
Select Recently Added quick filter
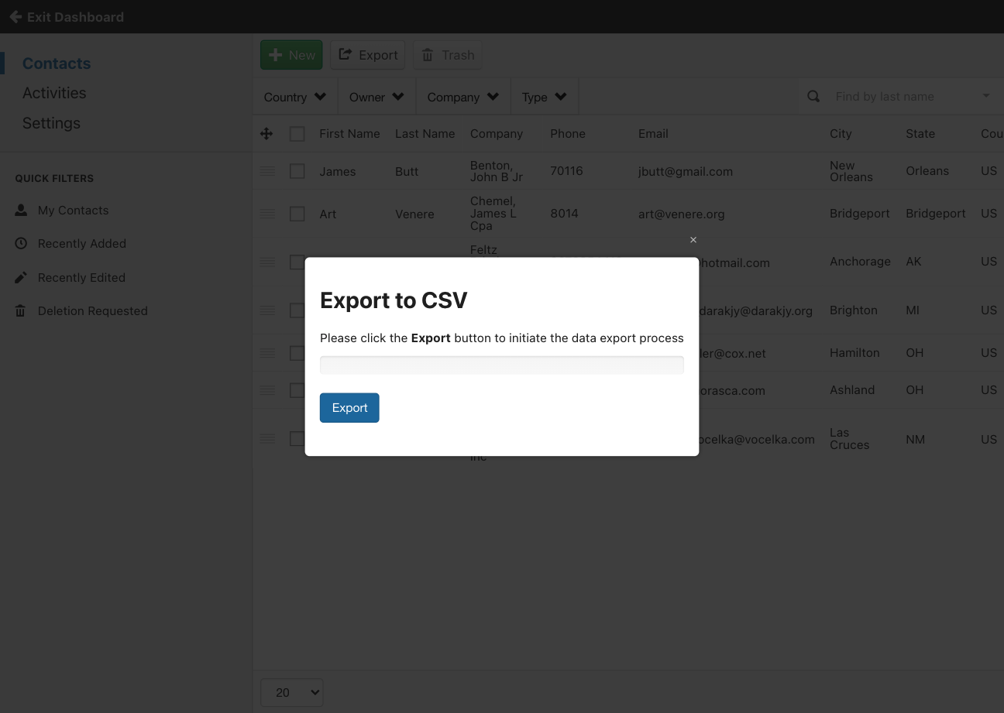tap(81, 243)
